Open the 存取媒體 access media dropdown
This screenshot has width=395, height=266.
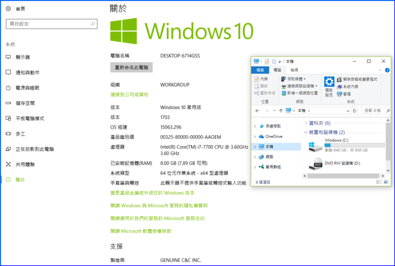(x=293, y=79)
